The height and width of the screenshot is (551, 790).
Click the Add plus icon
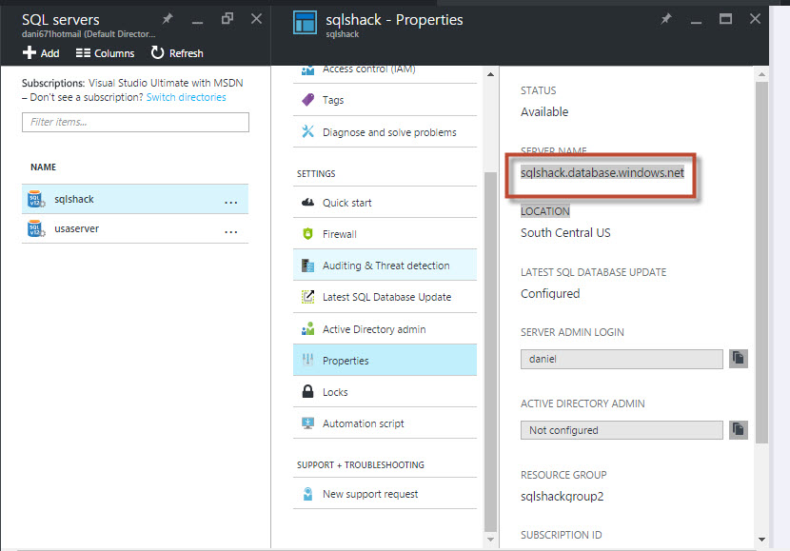pos(29,53)
